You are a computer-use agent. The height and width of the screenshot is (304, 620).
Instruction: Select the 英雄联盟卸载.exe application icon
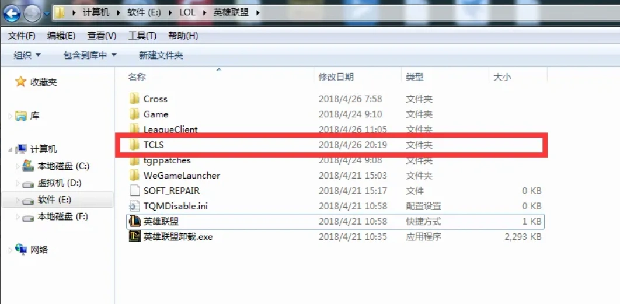click(x=135, y=237)
